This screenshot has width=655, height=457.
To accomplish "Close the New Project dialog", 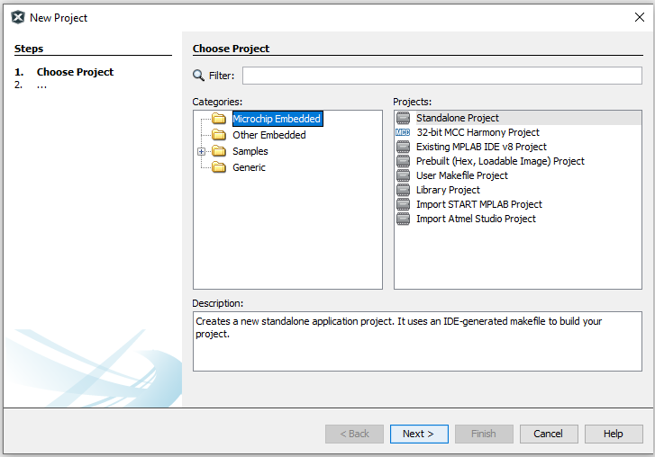I will tap(639, 17).
